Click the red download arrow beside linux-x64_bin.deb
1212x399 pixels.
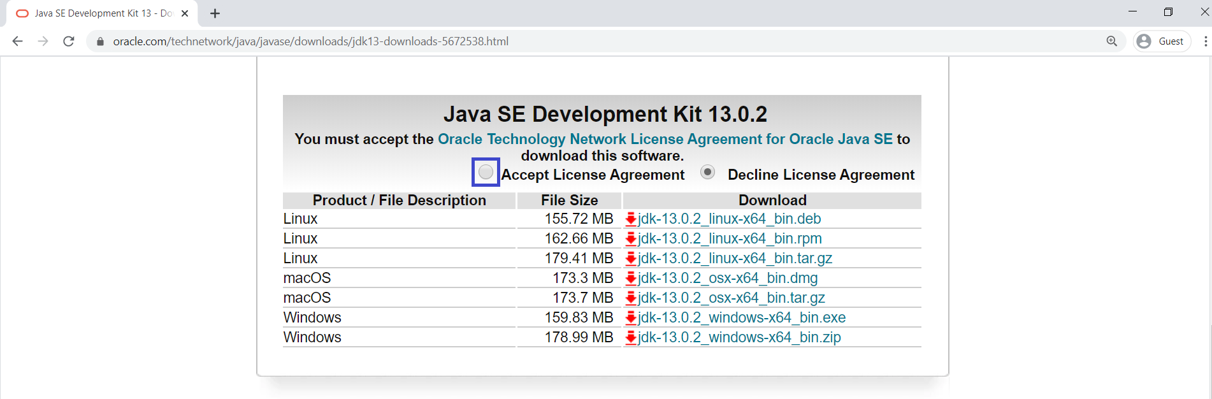631,219
